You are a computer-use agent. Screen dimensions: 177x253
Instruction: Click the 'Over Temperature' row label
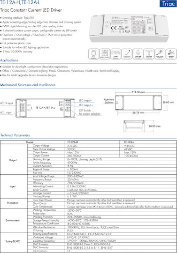pyautogui.click(x=43, y=207)
